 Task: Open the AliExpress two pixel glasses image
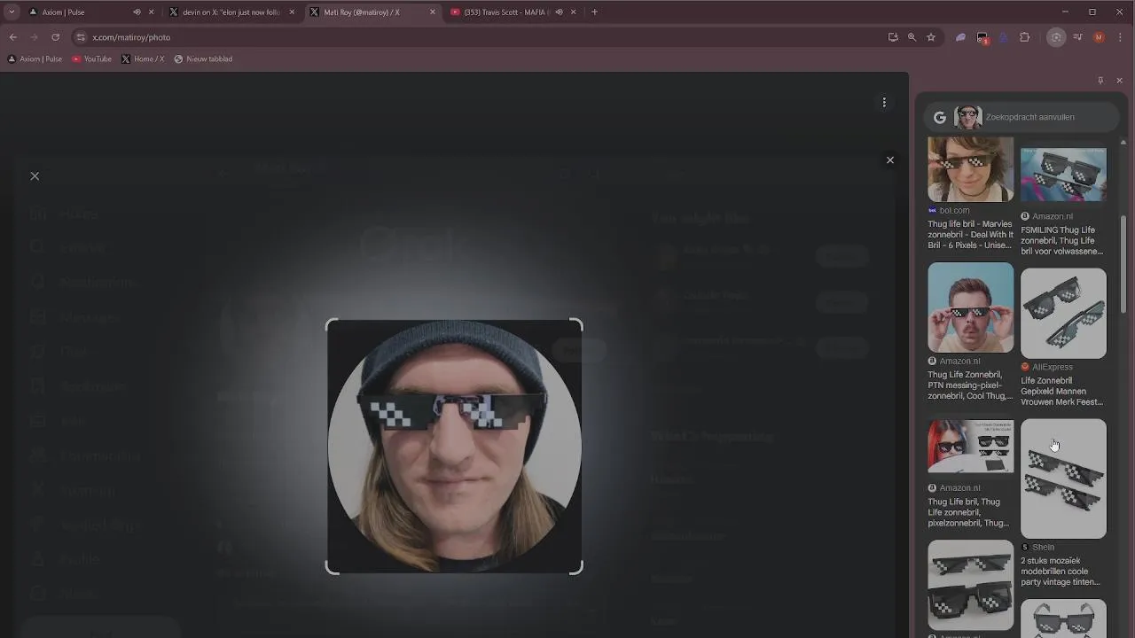(x=1063, y=314)
